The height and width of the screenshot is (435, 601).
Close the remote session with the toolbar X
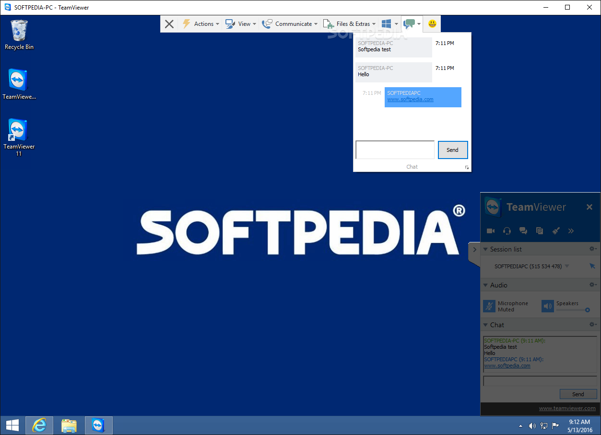(x=169, y=24)
